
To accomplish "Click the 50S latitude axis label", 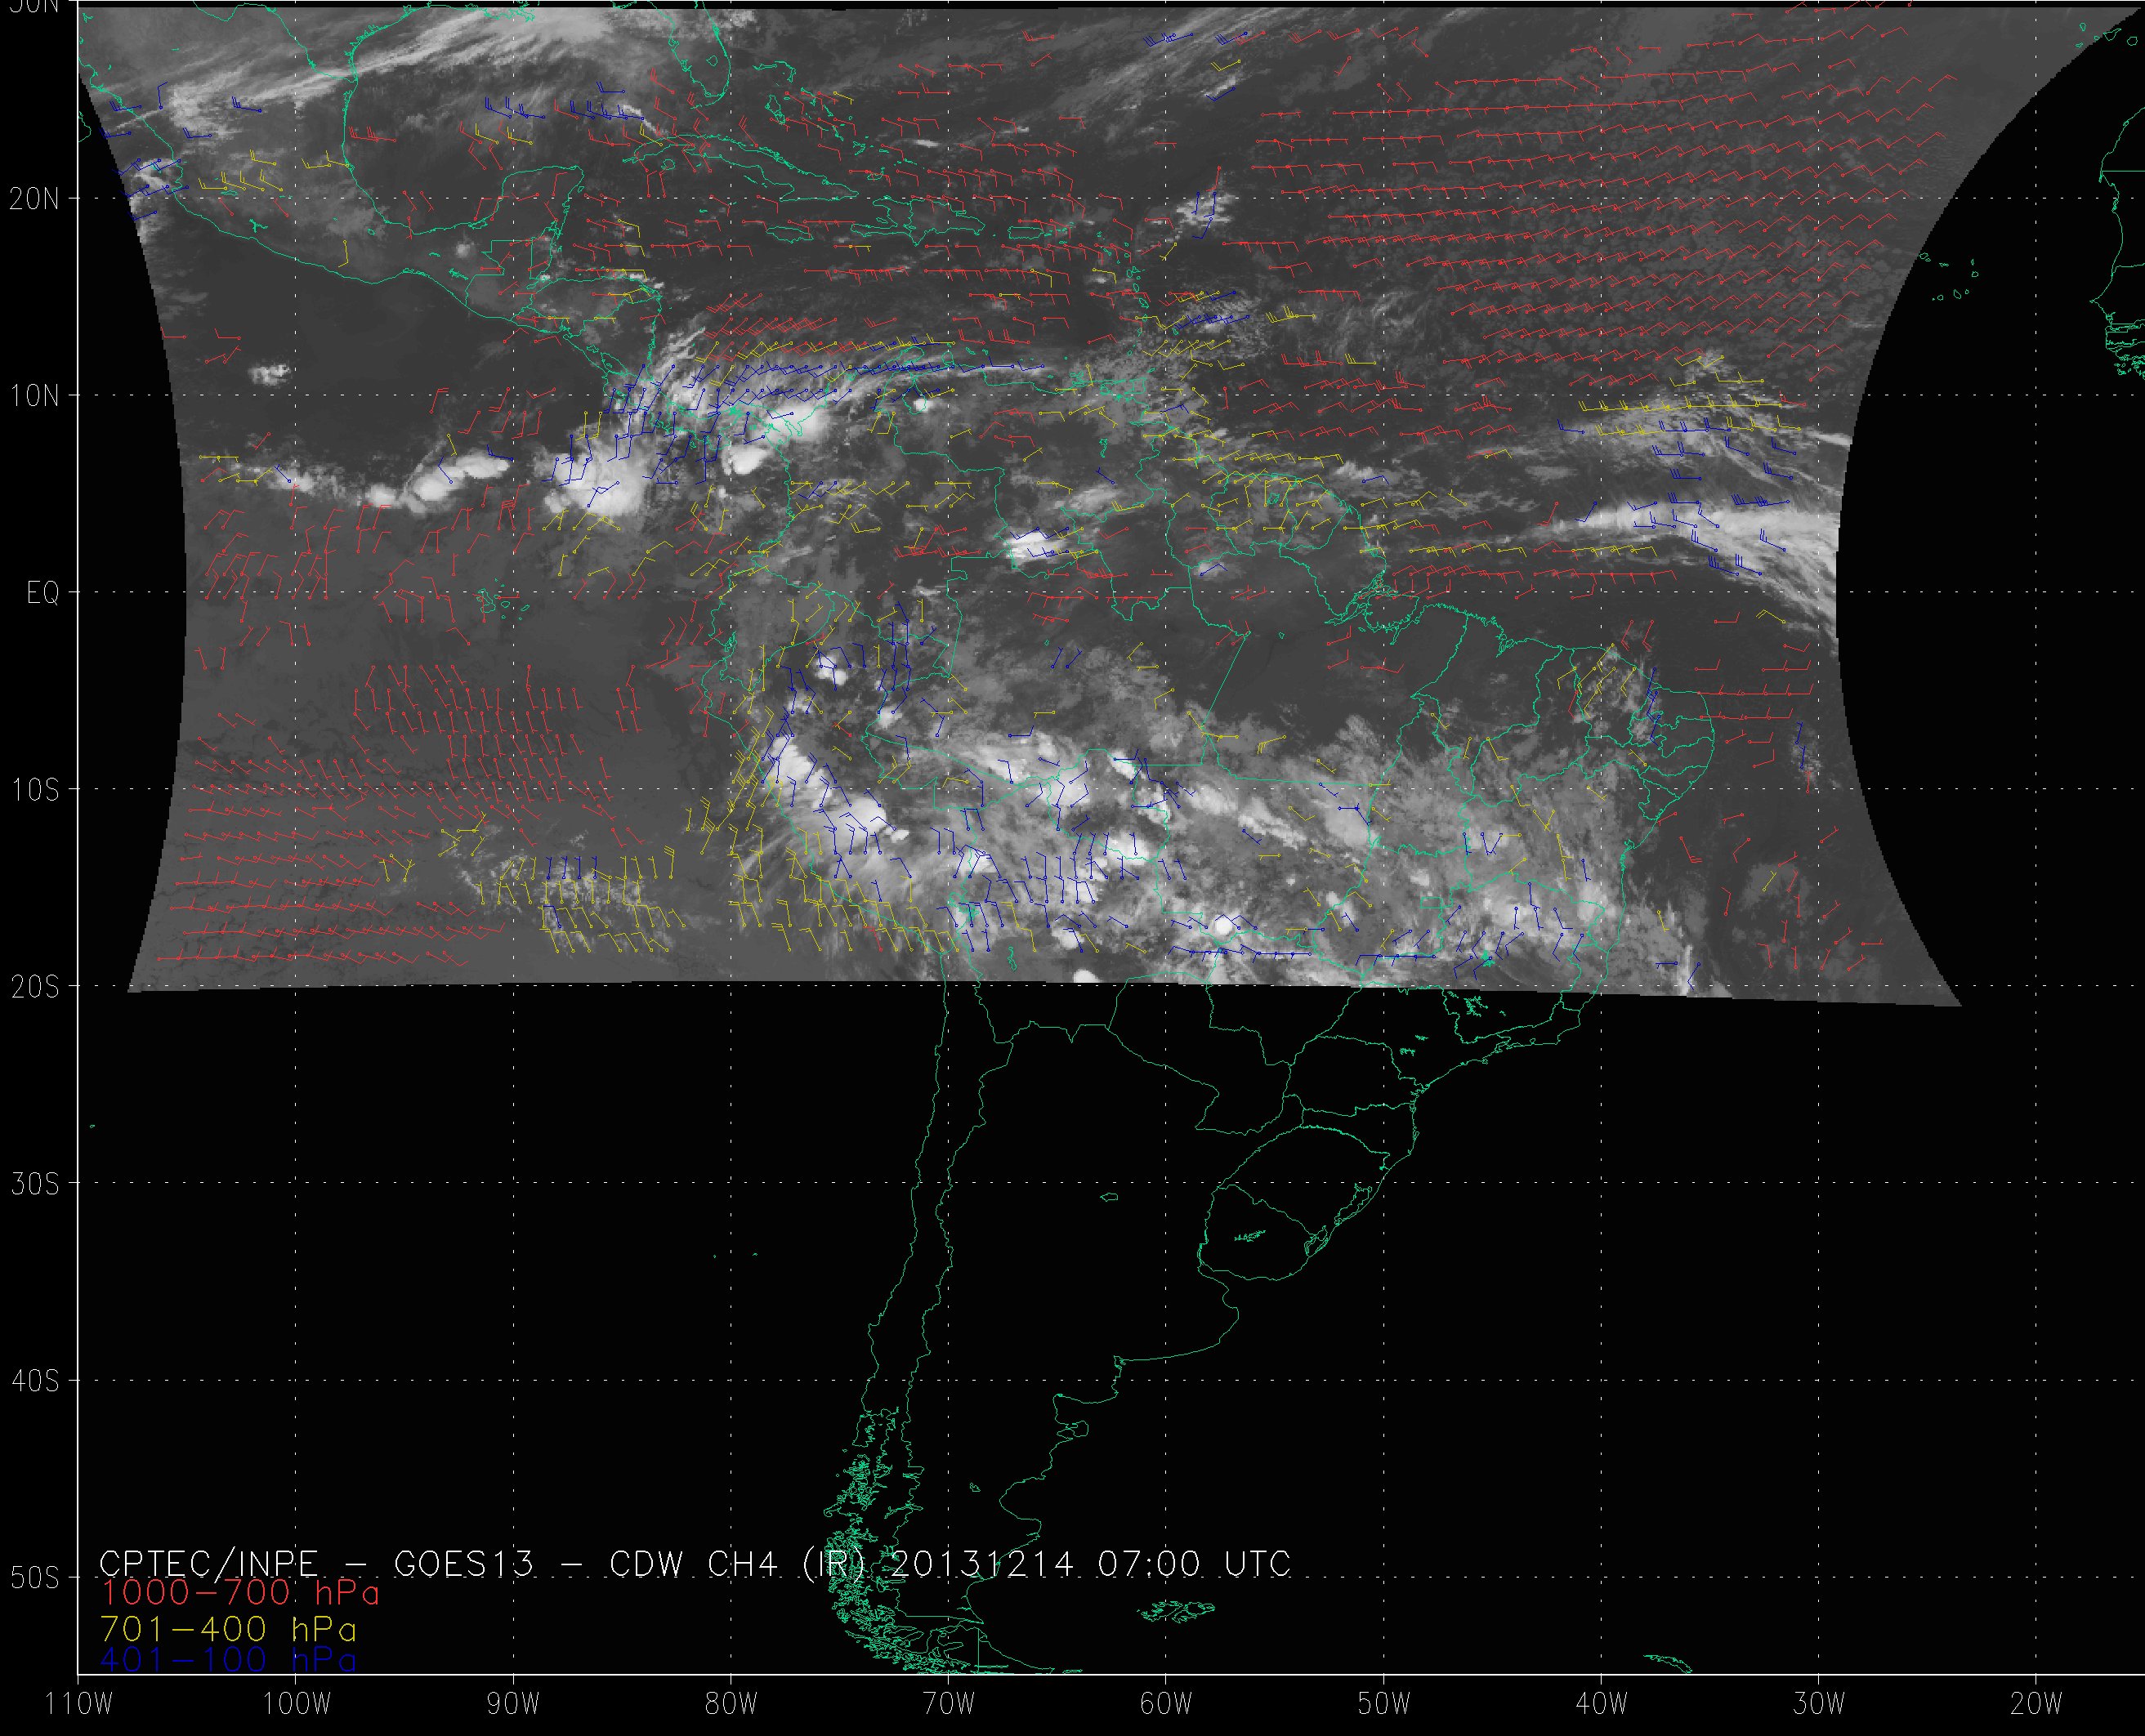I will (34, 1578).
